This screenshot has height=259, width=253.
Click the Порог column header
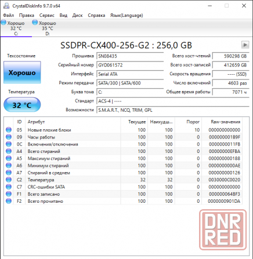click(188, 122)
